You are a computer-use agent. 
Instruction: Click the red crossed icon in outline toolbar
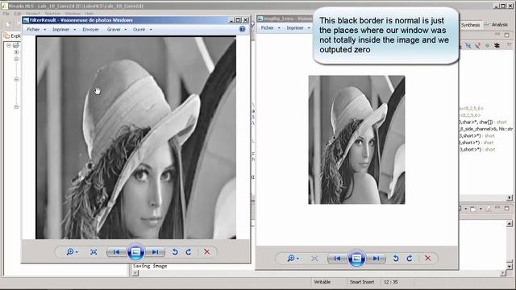click(477, 45)
